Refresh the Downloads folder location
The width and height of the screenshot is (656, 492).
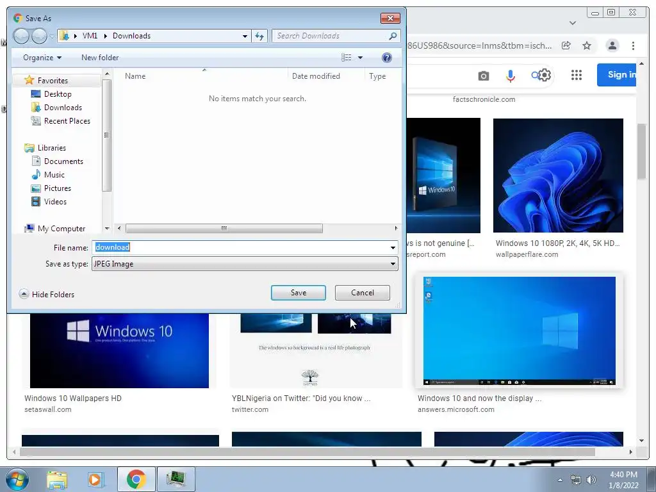click(x=259, y=36)
